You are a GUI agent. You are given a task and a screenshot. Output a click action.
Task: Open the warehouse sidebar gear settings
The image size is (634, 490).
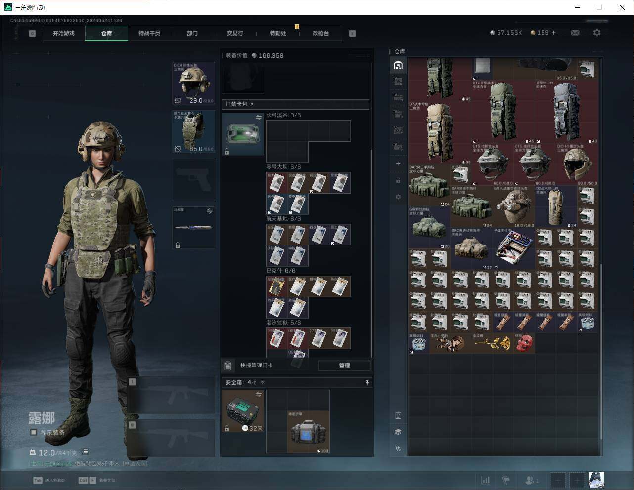[398, 197]
